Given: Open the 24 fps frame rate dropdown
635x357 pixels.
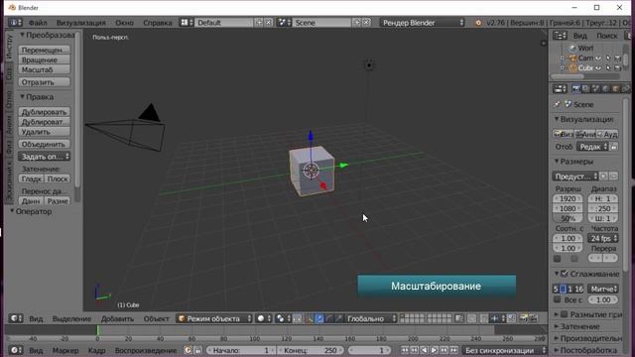Looking at the screenshot, I should coord(603,238).
